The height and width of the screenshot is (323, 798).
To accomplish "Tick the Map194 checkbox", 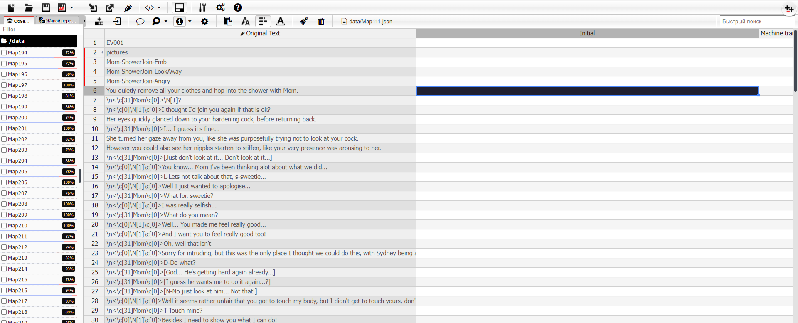I will click(x=4, y=53).
